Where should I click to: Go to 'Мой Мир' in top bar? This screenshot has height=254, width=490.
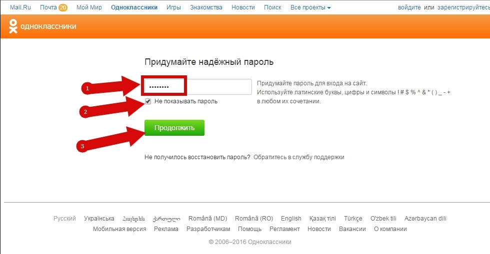click(x=89, y=7)
